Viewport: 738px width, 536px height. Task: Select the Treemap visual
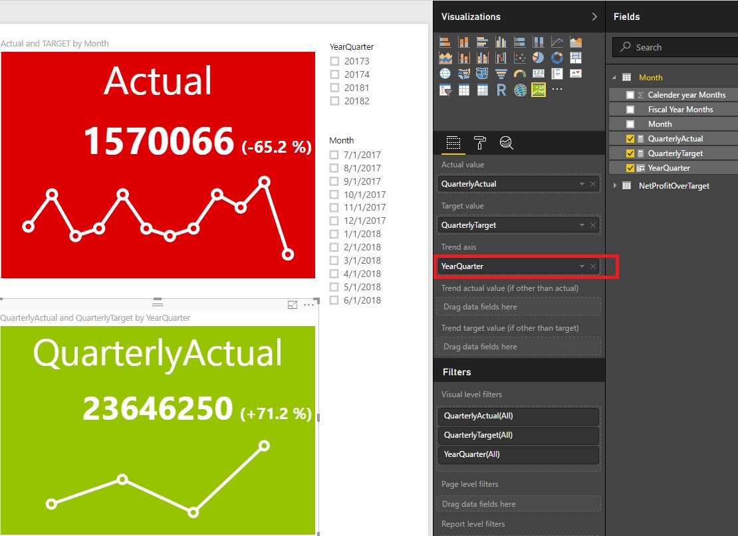(576, 58)
